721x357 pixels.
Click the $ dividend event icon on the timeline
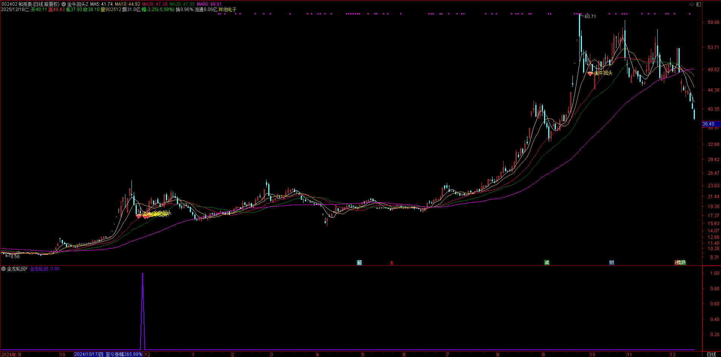coord(392,262)
